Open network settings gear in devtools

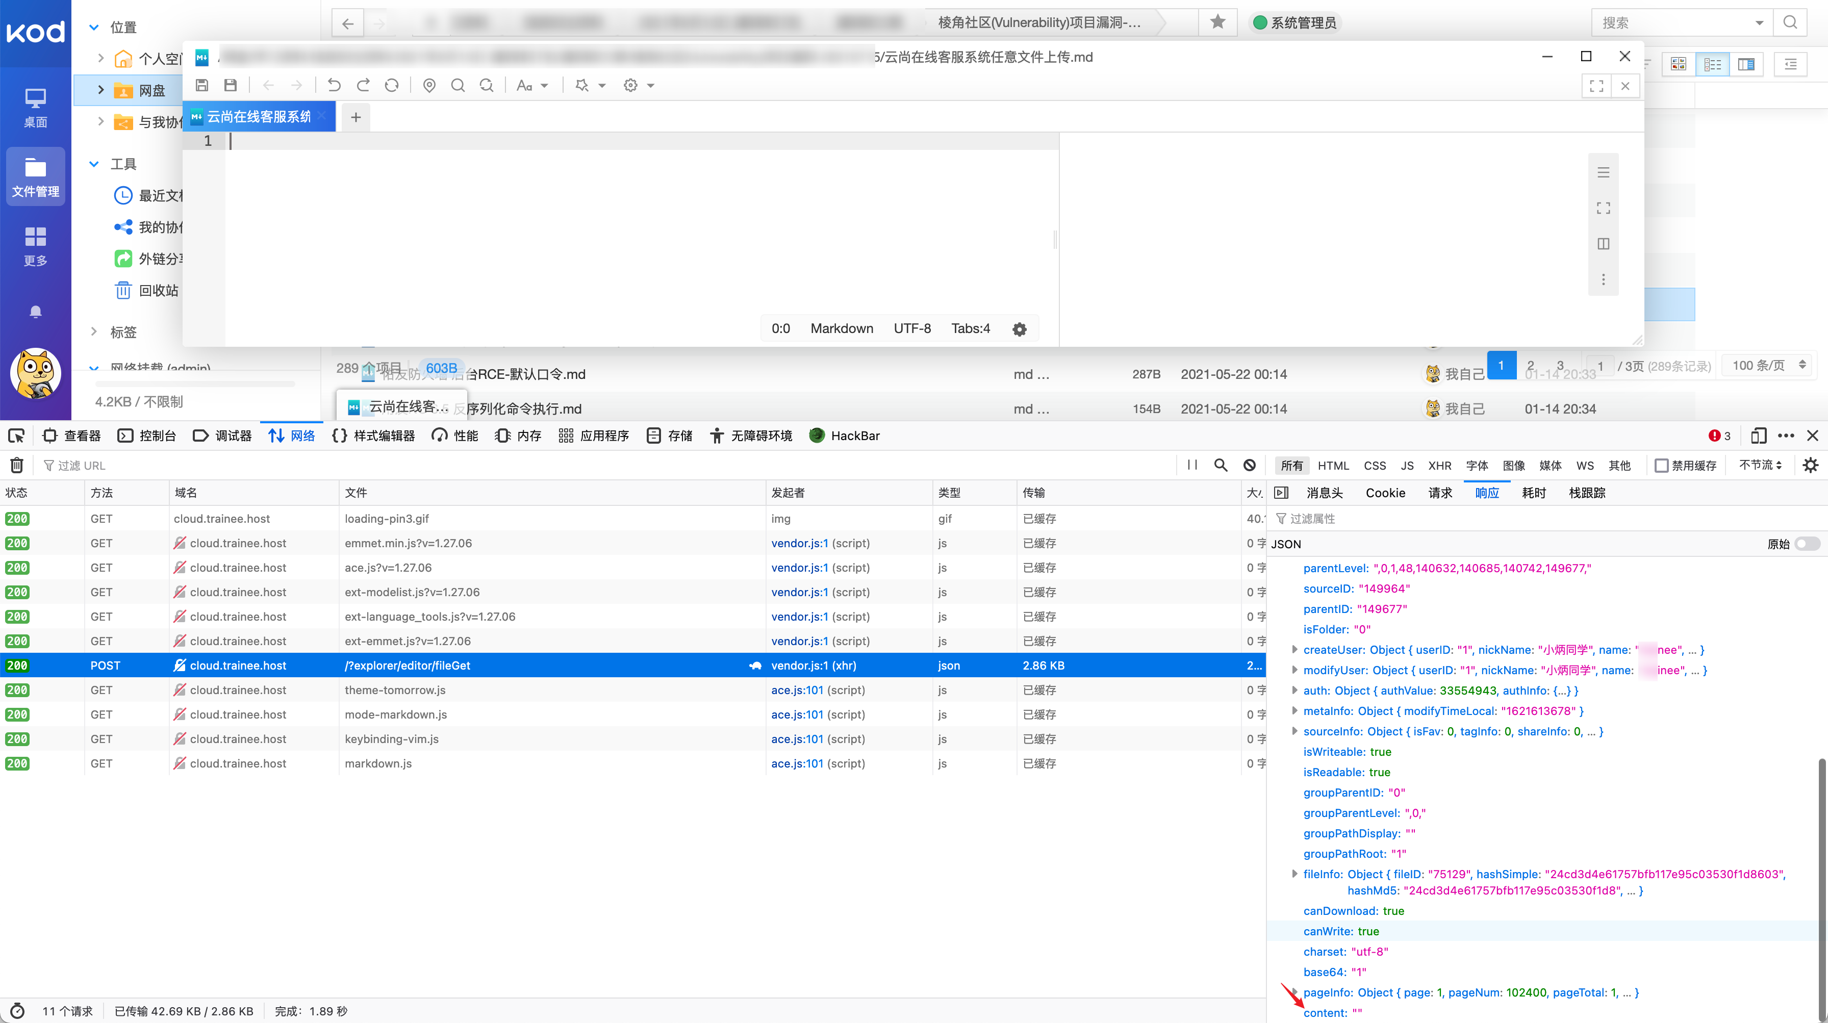pyautogui.click(x=1811, y=466)
